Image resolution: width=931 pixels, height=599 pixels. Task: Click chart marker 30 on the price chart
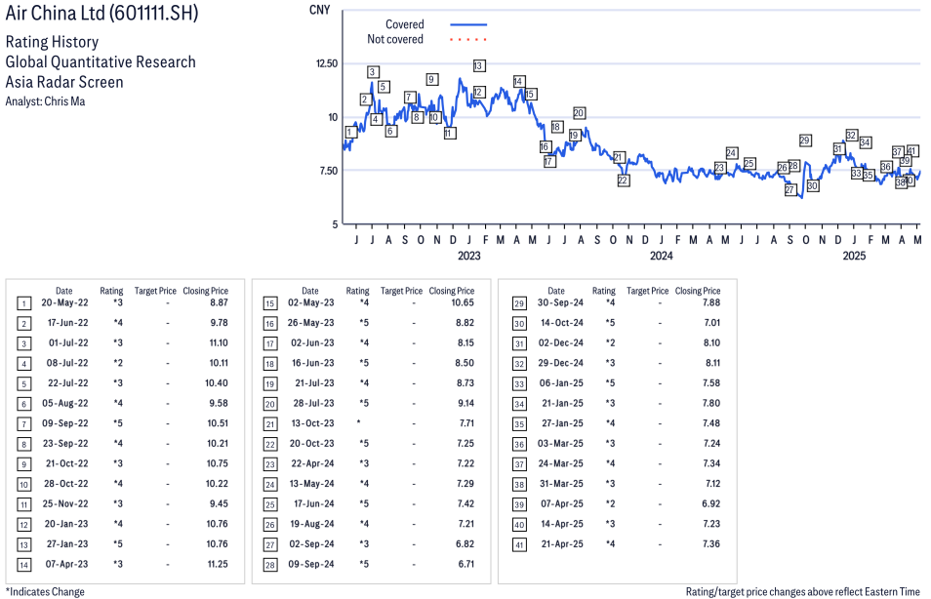tap(813, 185)
